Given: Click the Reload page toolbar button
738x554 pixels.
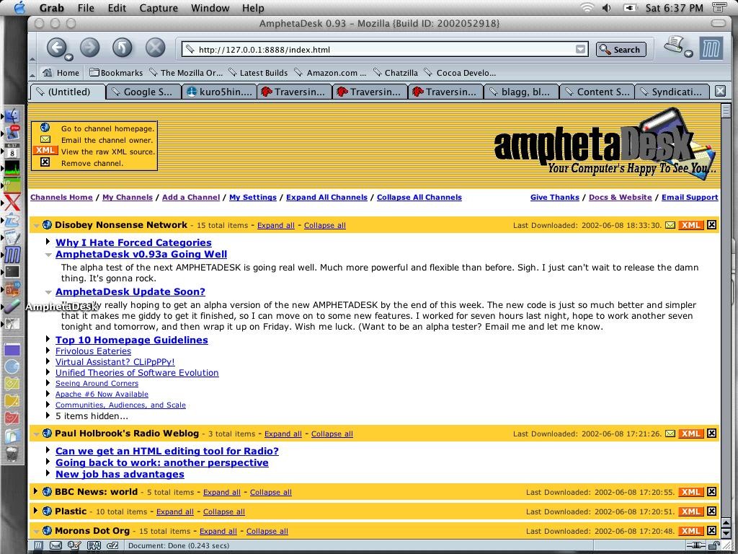Looking at the screenshot, I should point(122,48).
